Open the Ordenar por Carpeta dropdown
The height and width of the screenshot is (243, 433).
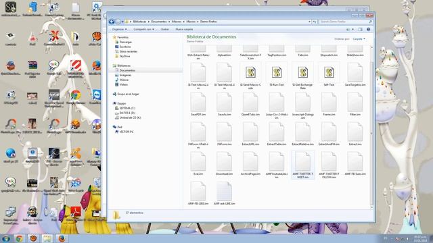tap(359, 39)
